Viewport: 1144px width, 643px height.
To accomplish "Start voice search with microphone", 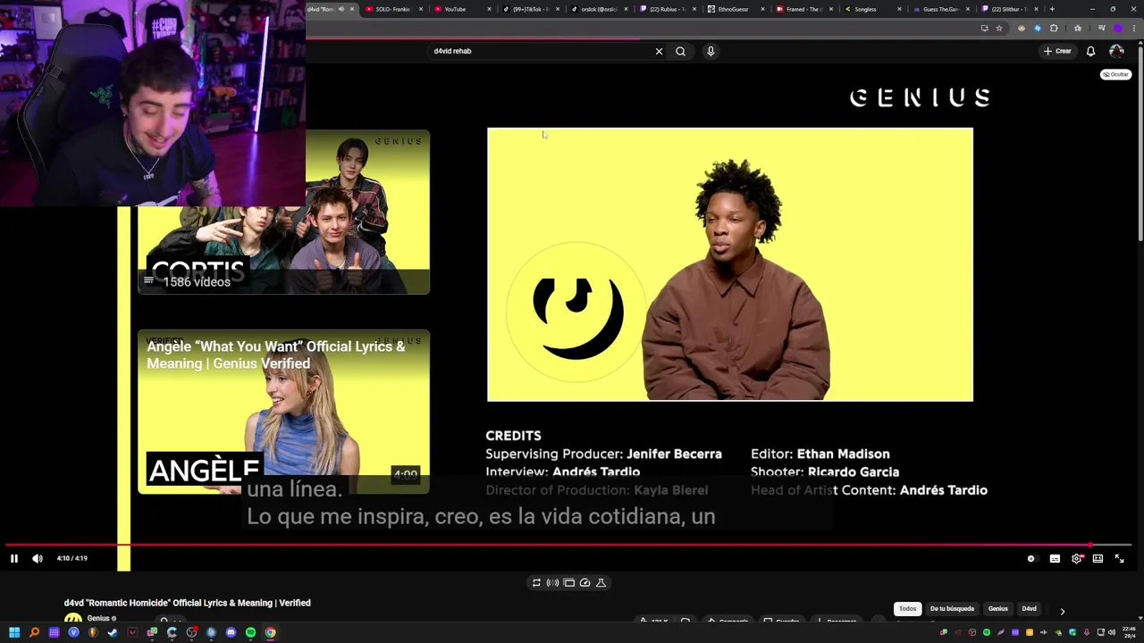I will [x=711, y=51].
